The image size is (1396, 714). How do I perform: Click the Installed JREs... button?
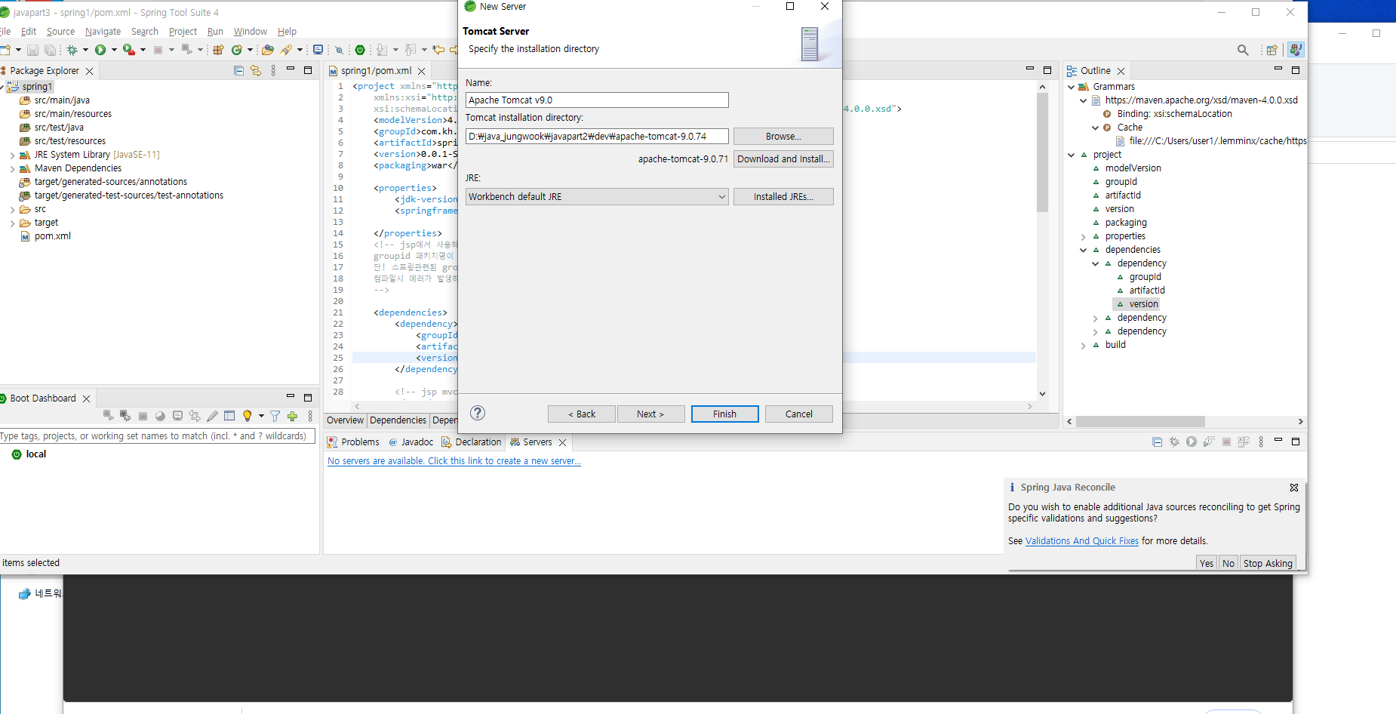783,197
